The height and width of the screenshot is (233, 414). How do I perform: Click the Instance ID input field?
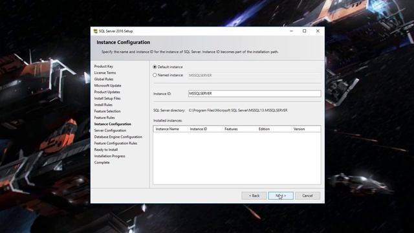click(x=254, y=93)
